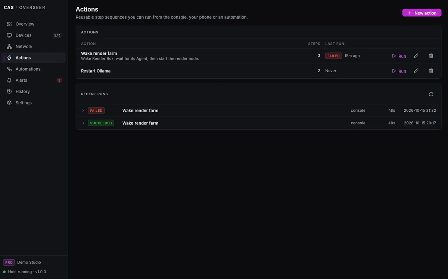The image size is (448, 279).
Task: Run the Wake render farm action
Action: (399, 56)
